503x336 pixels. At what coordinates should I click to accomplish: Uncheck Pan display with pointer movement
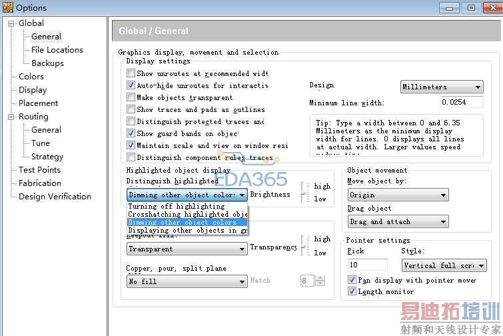[352, 280]
